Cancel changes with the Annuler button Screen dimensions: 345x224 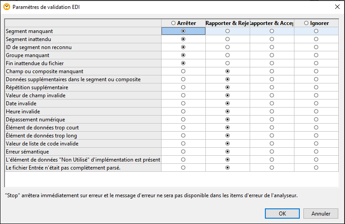click(x=321, y=213)
